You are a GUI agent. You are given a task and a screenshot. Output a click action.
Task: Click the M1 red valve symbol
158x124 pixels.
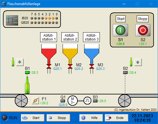point(49,67)
